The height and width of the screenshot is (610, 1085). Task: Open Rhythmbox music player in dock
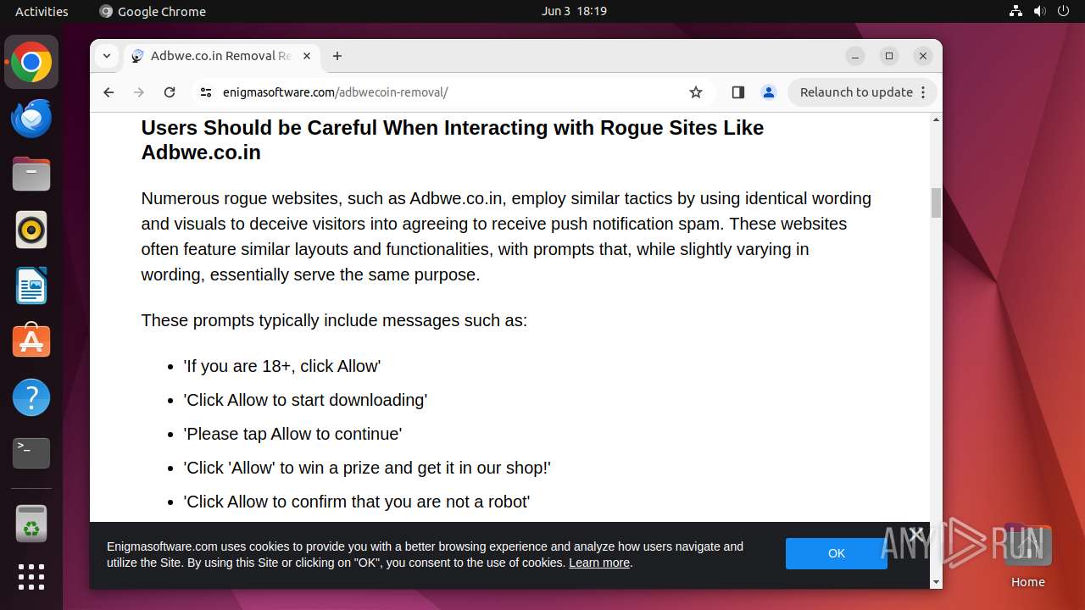(x=31, y=230)
